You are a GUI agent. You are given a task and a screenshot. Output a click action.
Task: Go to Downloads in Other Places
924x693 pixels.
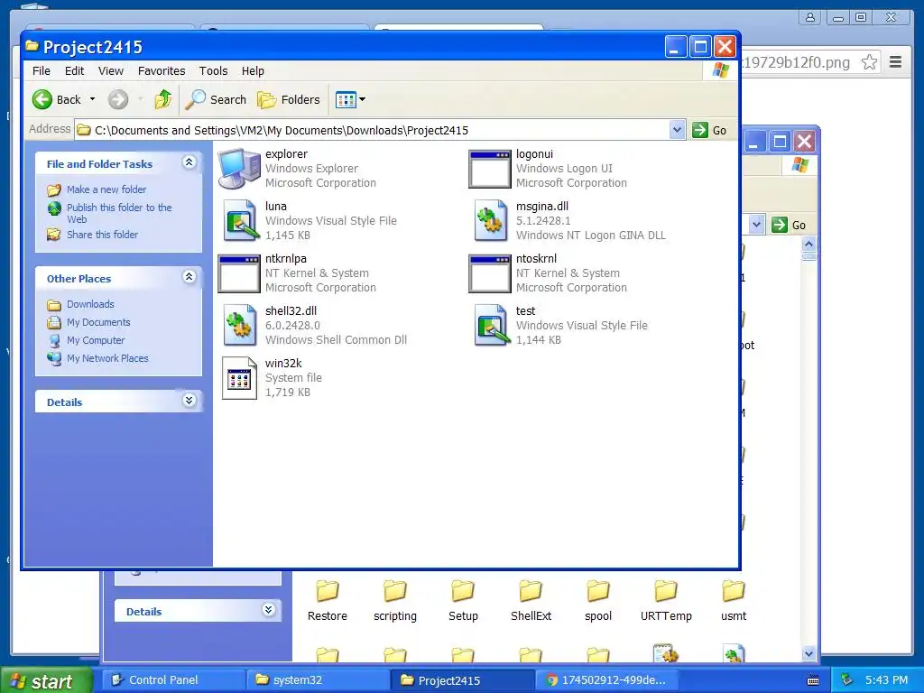pos(90,304)
